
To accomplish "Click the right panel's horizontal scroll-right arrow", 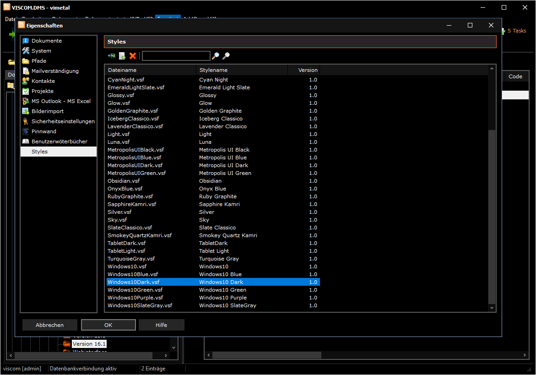I will [525, 355].
